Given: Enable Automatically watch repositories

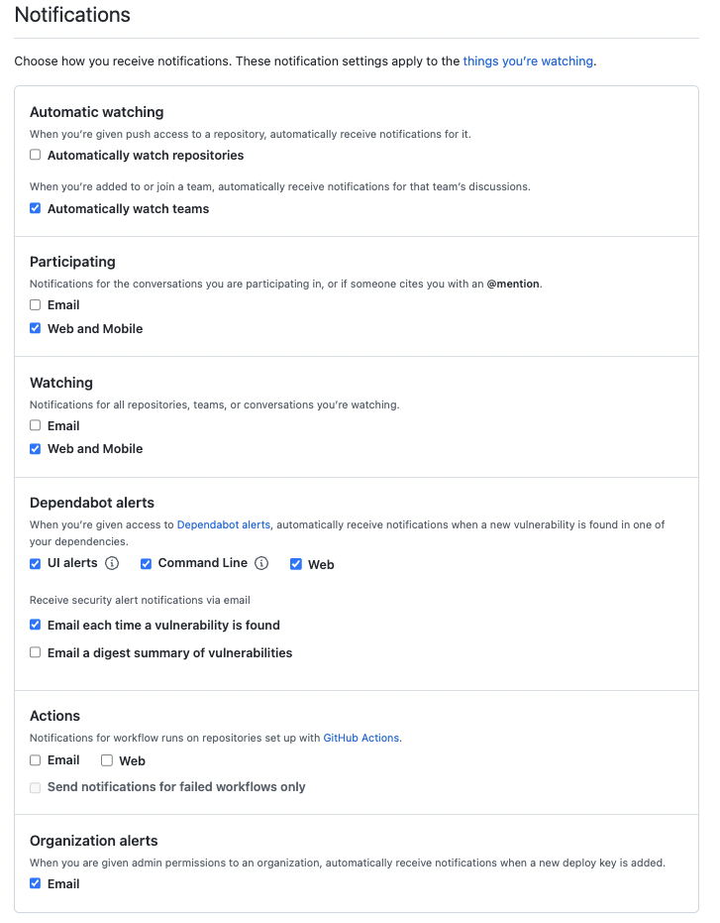Looking at the screenshot, I should tap(35, 155).
